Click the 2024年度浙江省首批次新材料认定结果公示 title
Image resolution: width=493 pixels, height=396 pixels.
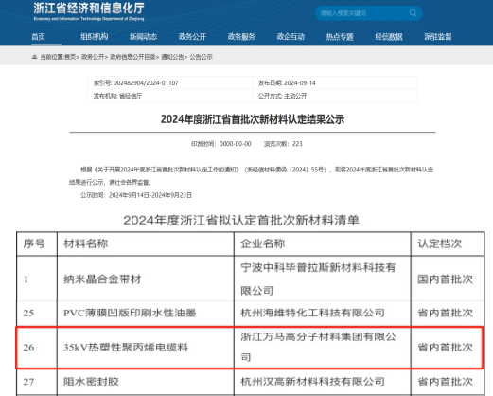(x=253, y=119)
